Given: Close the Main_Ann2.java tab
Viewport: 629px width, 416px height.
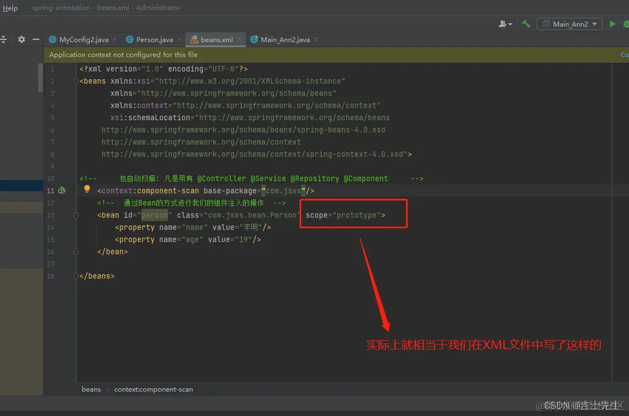Looking at the screenshot, I should point(316,39).
